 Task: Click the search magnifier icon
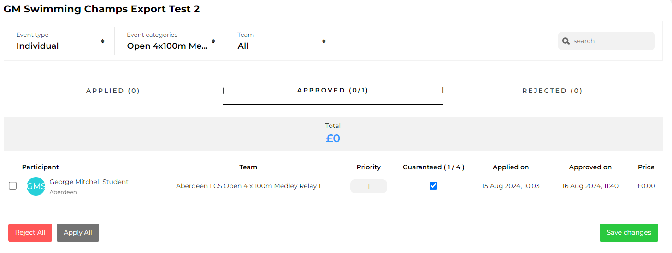coord(566,41)
